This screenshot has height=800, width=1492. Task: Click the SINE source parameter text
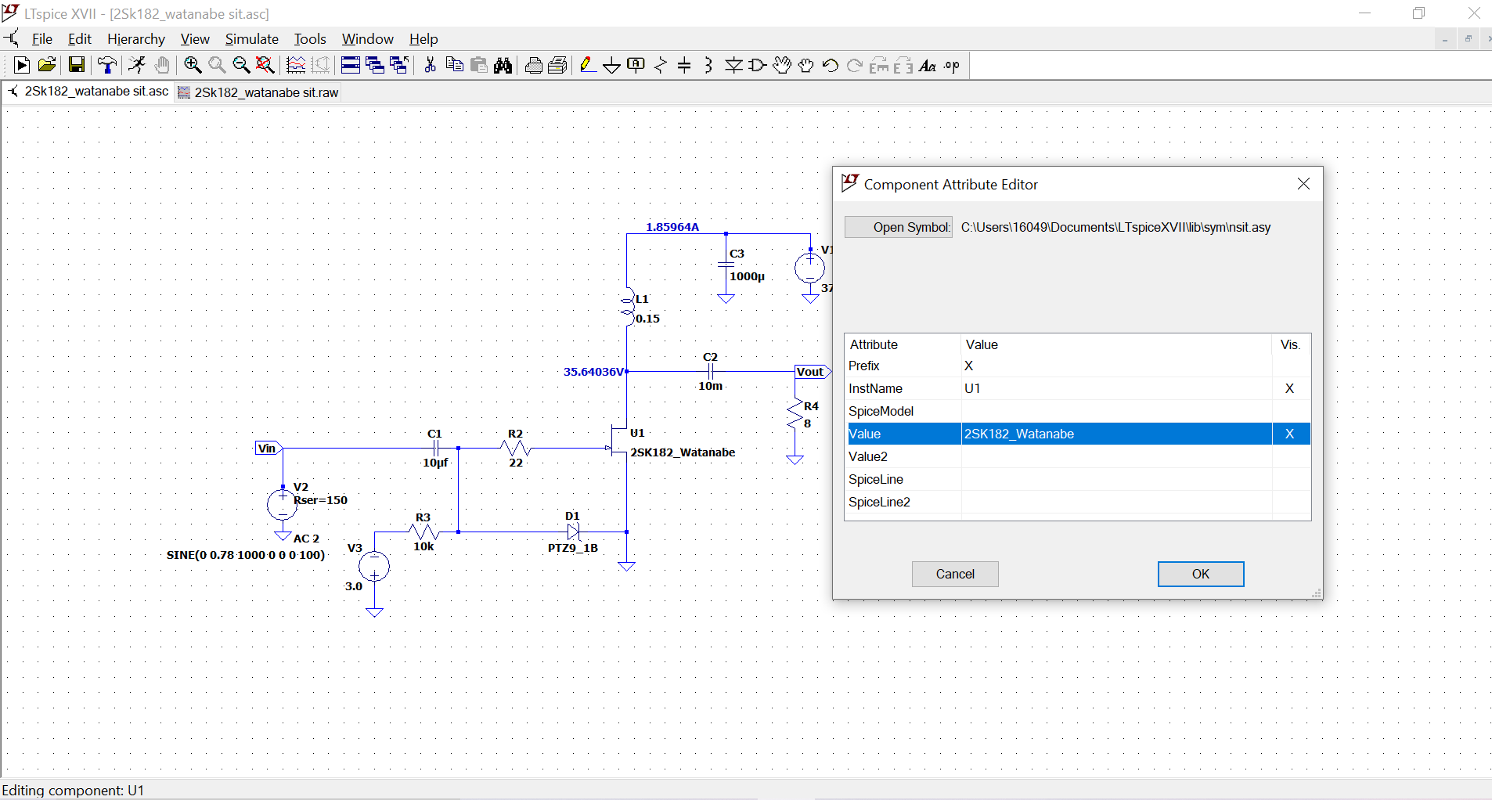(246, 555)
